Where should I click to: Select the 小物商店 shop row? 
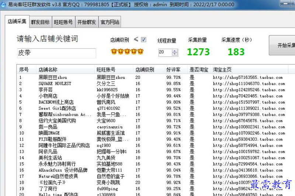48,96
